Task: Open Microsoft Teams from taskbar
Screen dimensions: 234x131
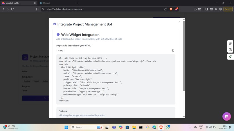Action: pyautogui.click(x=114, y=128)
